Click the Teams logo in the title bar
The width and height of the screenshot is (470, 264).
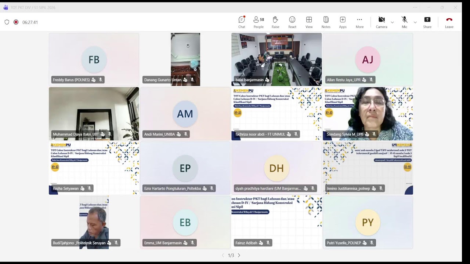pyautogui.click(x=6, y=7)
